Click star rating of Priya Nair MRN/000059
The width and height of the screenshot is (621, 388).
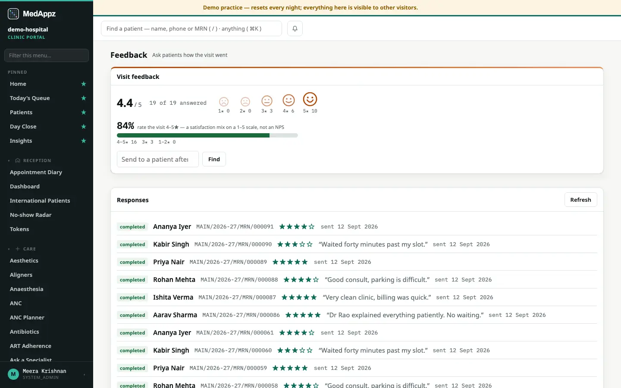pos(290,368)
